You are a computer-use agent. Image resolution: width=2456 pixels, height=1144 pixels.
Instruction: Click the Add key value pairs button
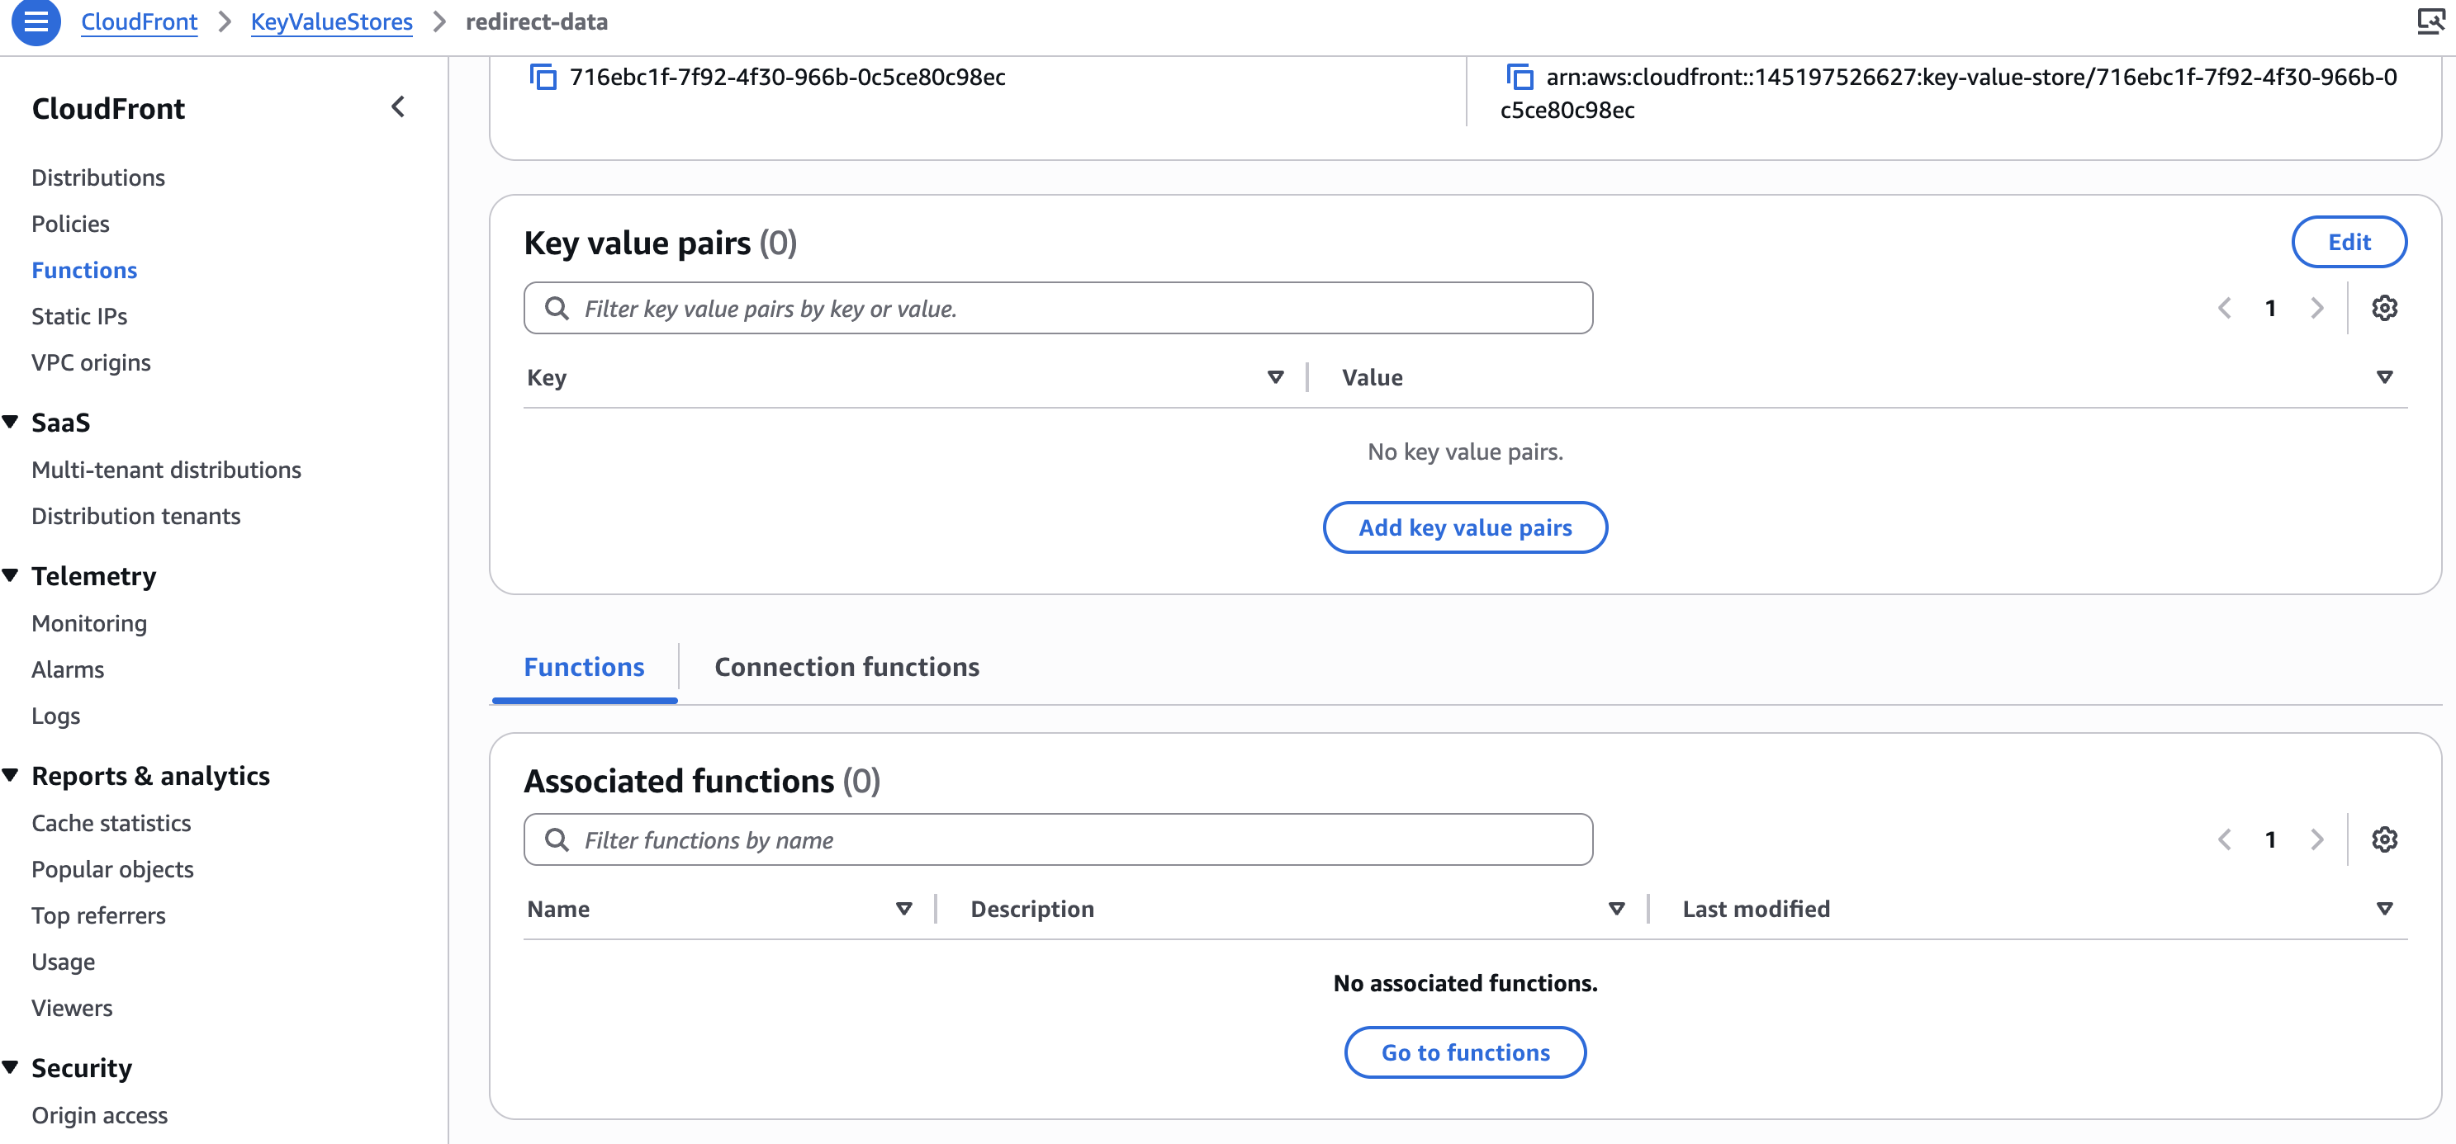[1464, 527]
